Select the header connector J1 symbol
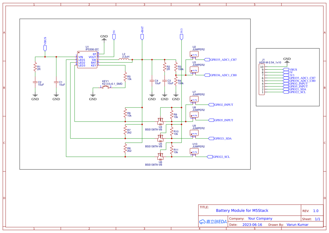Screen dimensions: 329x233 (262, 80)
